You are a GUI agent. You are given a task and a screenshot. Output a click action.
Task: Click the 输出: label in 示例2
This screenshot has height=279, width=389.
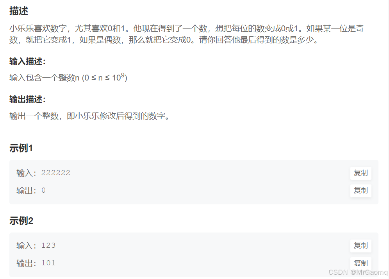click(x=26, y=263)
